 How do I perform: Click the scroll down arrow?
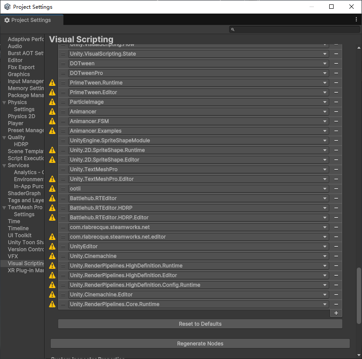(359, 355)
